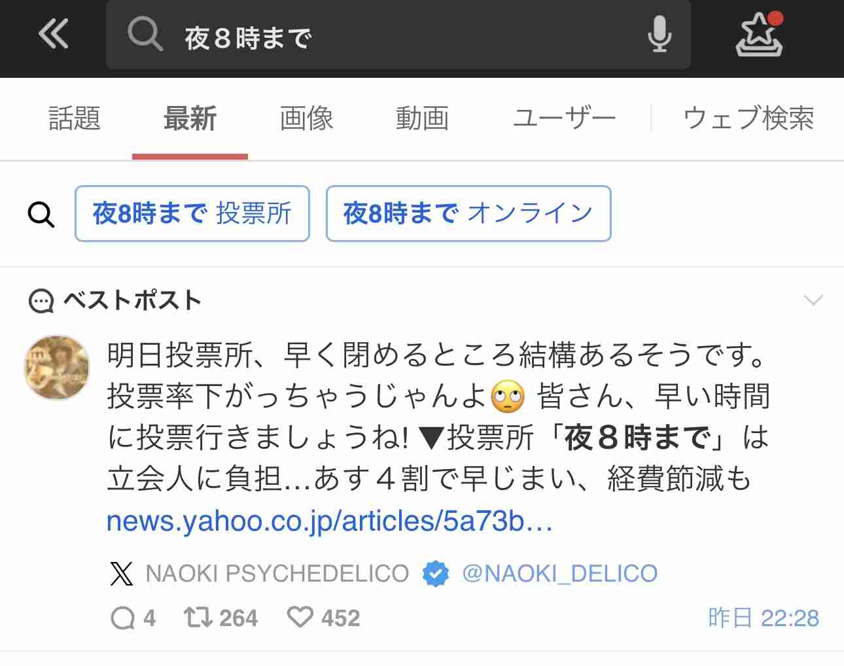Switch to the 画像 tab

pyautogui.click(x=306, y=119)
